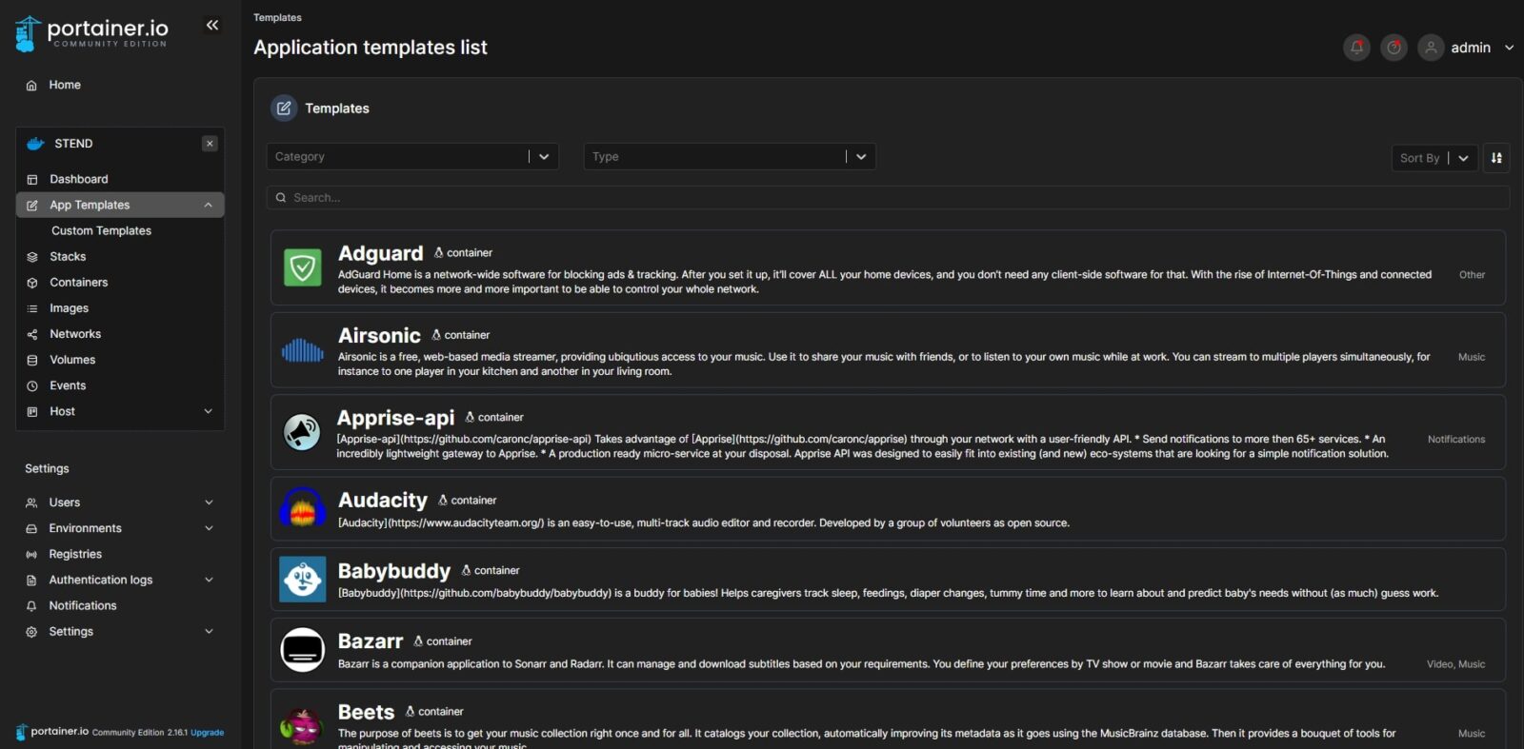Click the Networks share icon
This screenshot has width=1524, height=749.
coord(31,334)
